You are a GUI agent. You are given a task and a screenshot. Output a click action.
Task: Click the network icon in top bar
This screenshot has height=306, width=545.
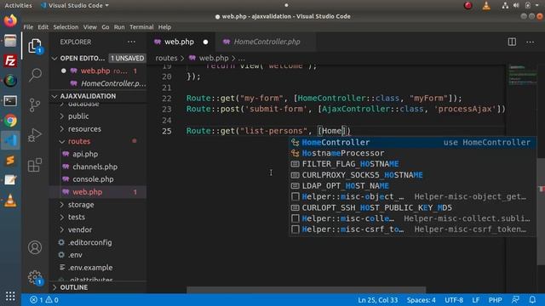[505, 5]
